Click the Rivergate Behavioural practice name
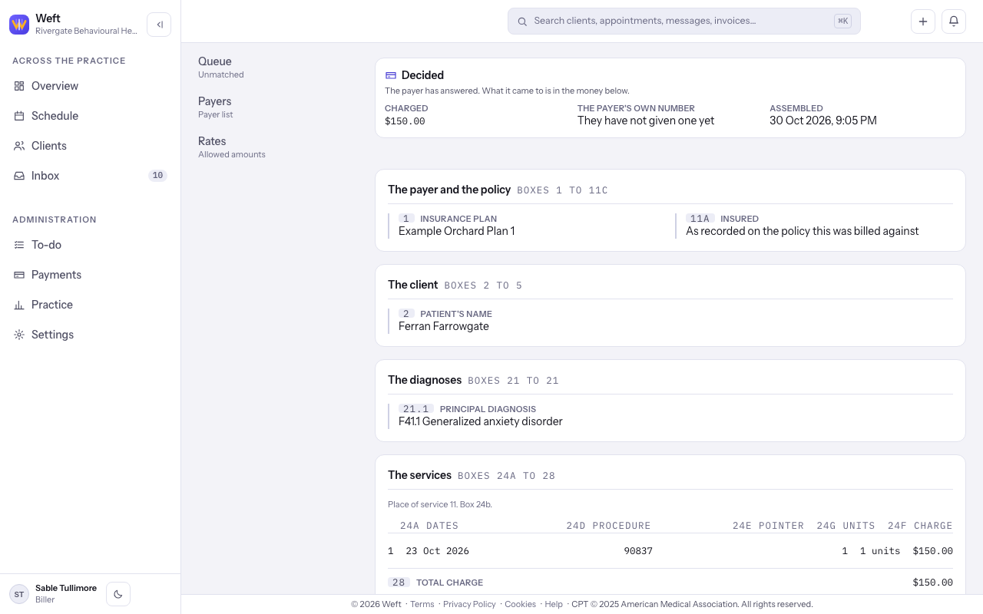Screen dimensions: 983x614 [x=86, y=31]
